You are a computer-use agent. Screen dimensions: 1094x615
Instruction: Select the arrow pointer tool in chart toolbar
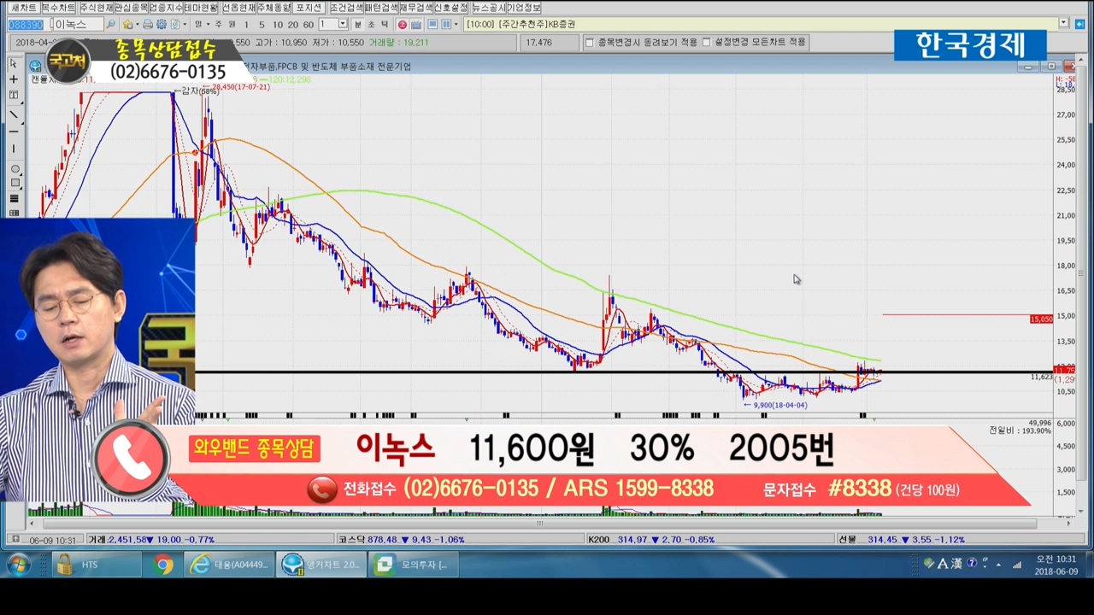click(14, 63)
